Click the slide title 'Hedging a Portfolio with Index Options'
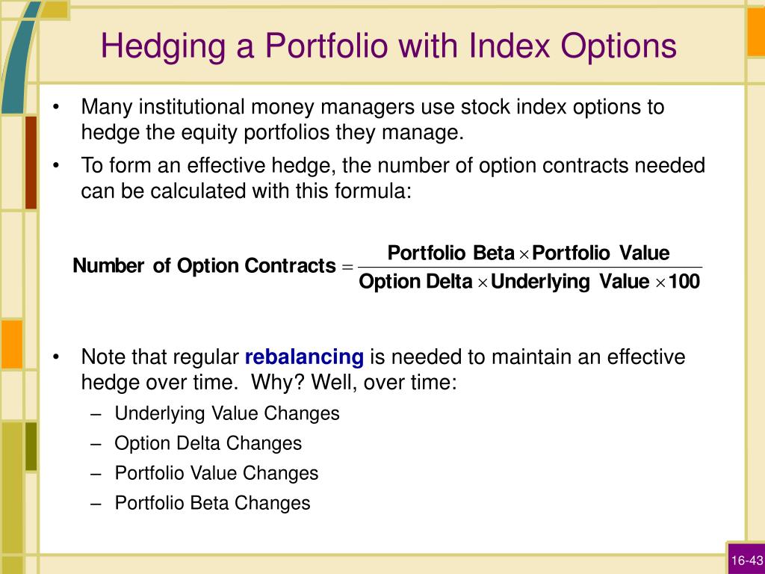The height and width of the screenshot is (574, 765). point(388,47)
